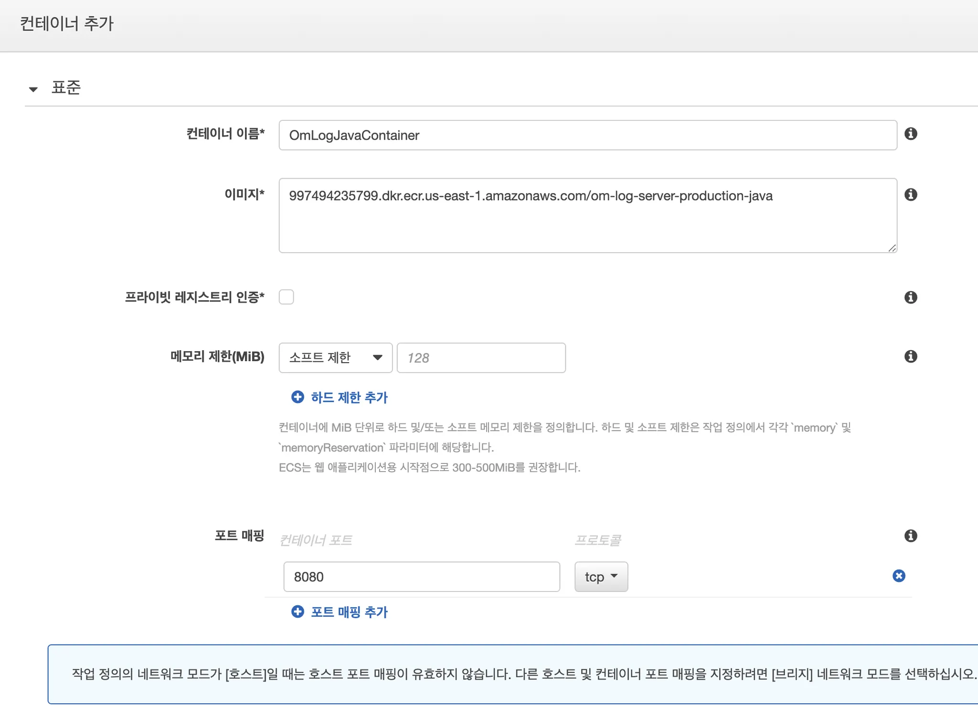Click info icon for private registry authentication
Screen dimensions: 978x709
(911, 297)
